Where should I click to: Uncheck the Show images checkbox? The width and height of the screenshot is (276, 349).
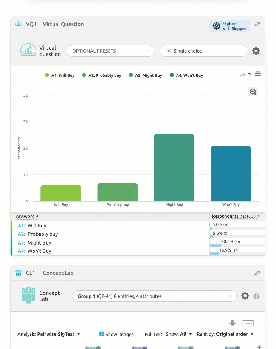(x=102, y=334)
